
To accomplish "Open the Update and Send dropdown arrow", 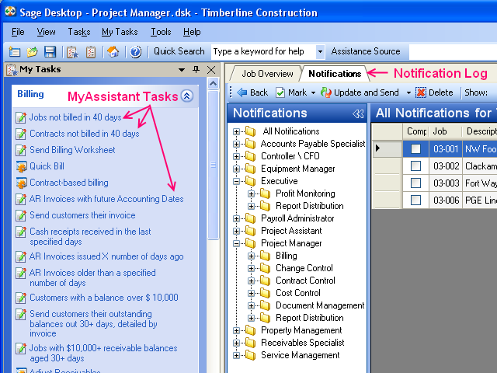I will coord(408,93).
